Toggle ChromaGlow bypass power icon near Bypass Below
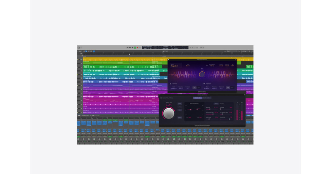 tap(207, 65)
